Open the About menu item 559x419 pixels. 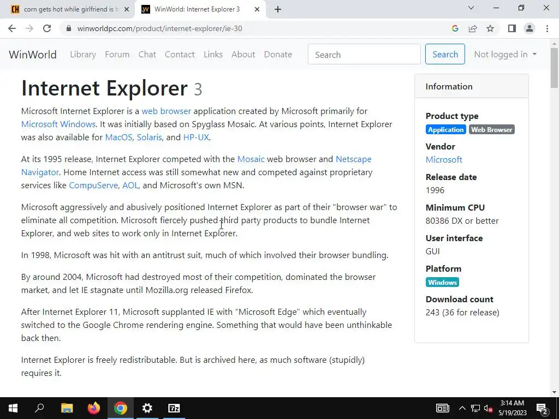243,55
